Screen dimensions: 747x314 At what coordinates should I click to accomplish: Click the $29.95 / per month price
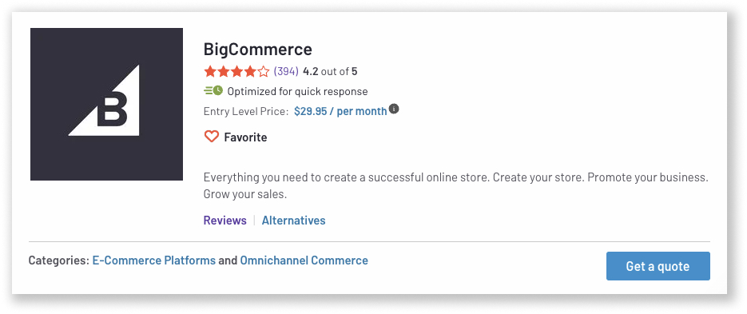tap(340, 112)
